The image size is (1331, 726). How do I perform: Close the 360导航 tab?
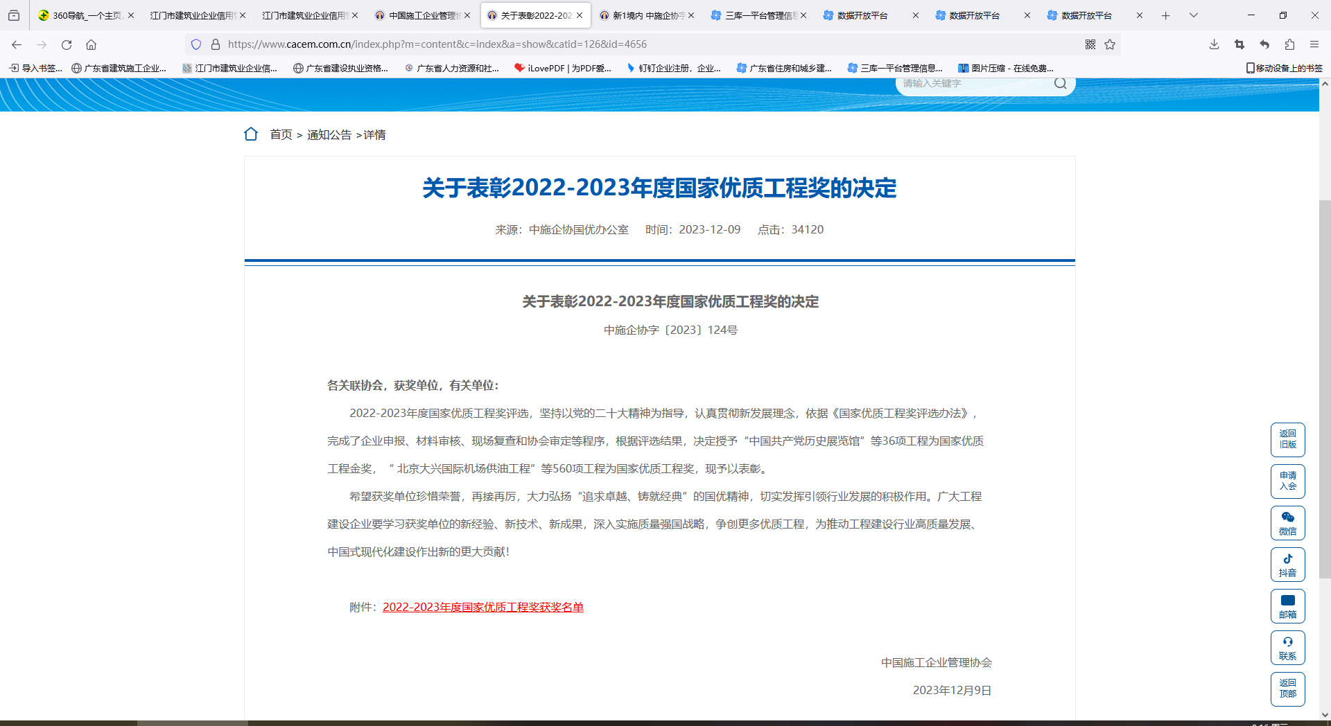coord(131,15)
